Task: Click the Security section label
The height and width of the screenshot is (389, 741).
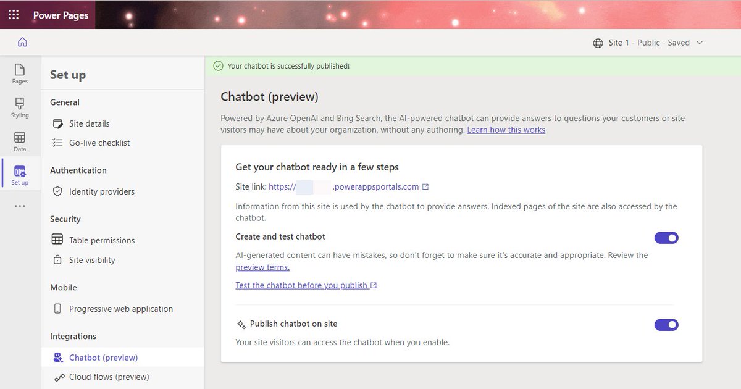Action: click(65, 219)
